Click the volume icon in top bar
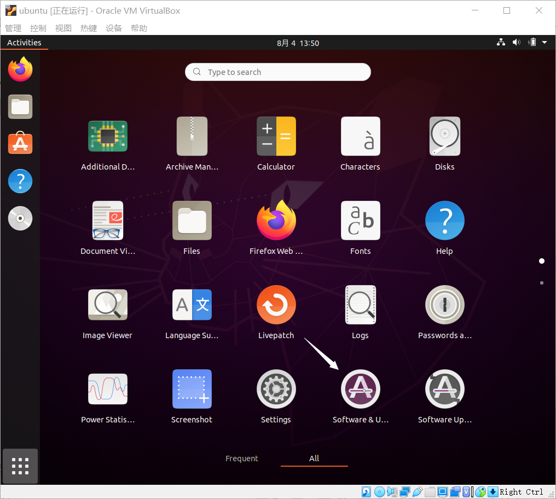Image resolution: width=556 pixels, height=499 pixels. 517,42
